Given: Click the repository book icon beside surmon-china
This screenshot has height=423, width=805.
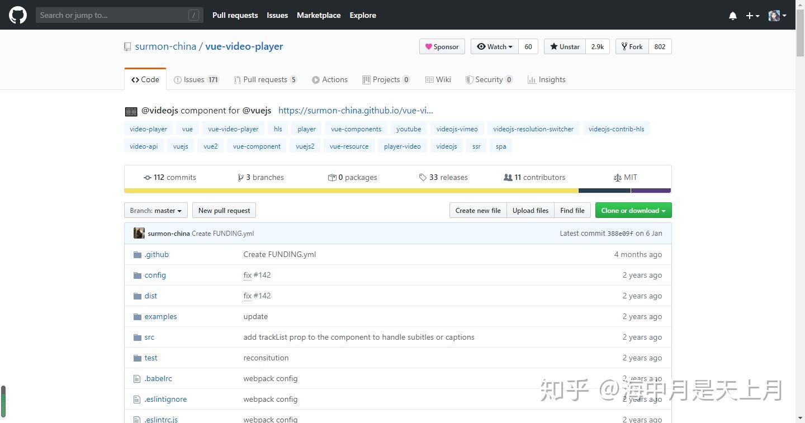Looking at the screenshot, I should [x=127, y=46].
